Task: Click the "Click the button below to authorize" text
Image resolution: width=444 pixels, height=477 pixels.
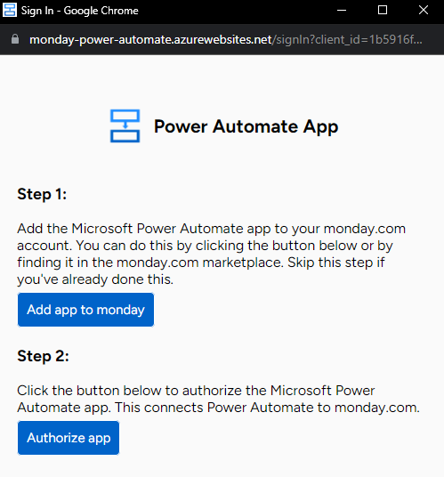Action: point(141,391)
